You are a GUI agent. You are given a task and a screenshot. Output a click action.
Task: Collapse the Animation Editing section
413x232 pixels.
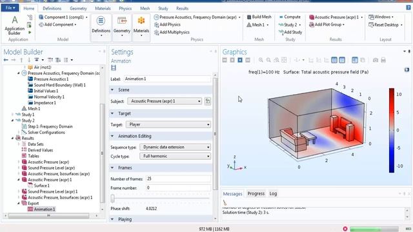[x=112, y=136]
